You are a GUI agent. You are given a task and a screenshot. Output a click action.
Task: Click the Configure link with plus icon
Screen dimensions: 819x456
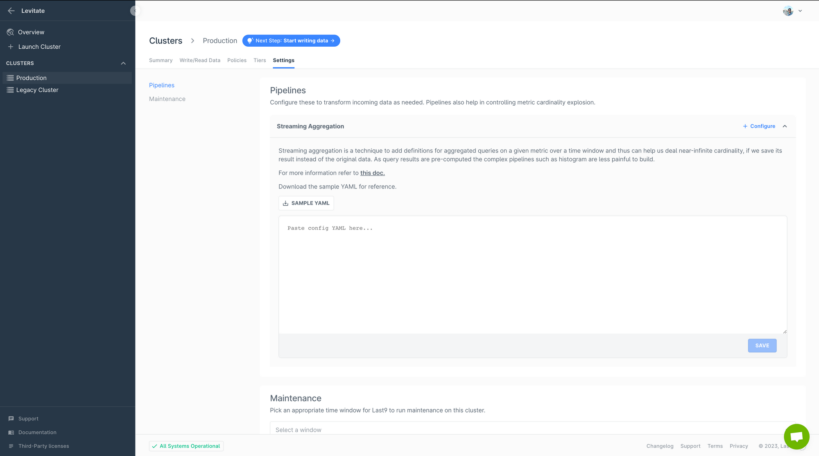pos(759,126)
